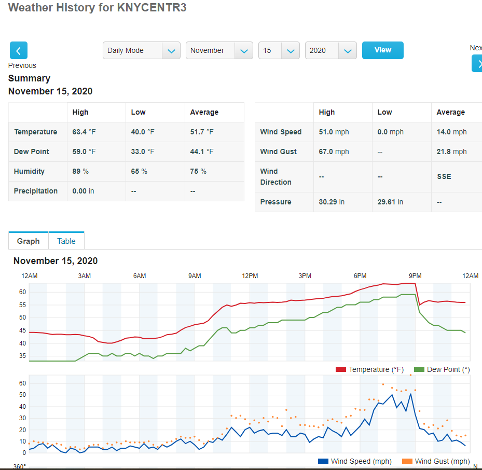The image size is (482, 470).
Task: Click Temperature red legend swatch
Action: [x=340, y=369]
